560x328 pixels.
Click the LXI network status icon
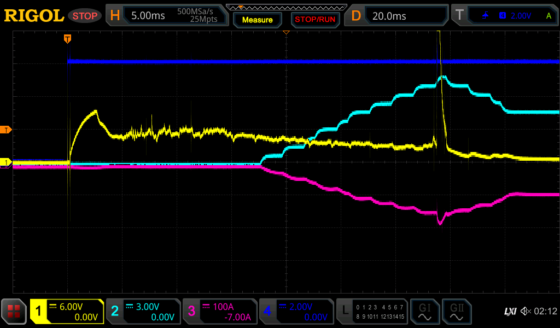pyautogui.click(x=510, y=312)
